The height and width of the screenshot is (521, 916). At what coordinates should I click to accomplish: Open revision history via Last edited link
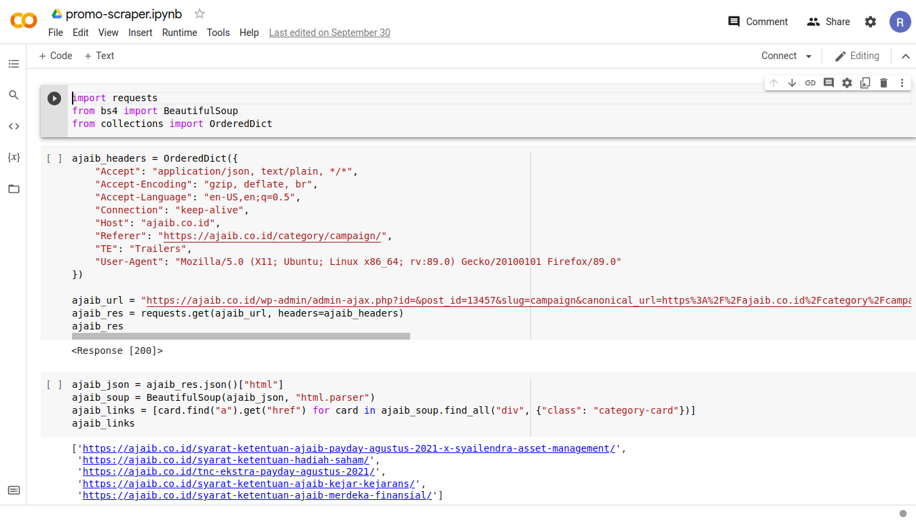tap(329, 33)
